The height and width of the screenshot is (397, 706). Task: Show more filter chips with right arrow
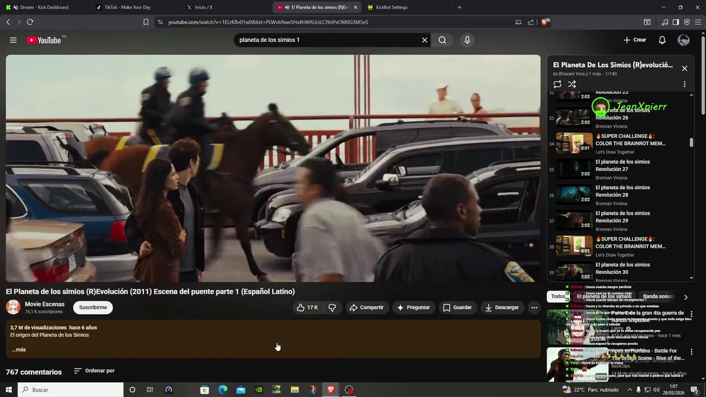[686, 297]
